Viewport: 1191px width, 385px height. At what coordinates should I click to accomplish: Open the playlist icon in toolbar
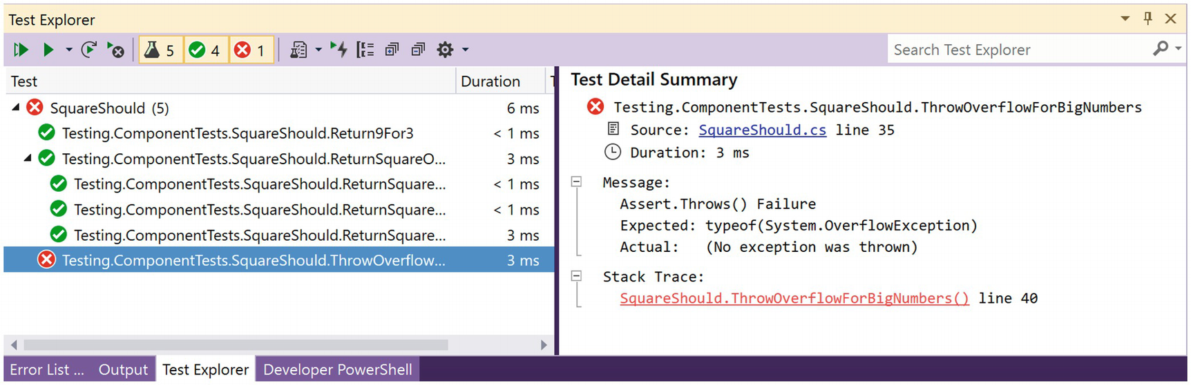point(298,50)
